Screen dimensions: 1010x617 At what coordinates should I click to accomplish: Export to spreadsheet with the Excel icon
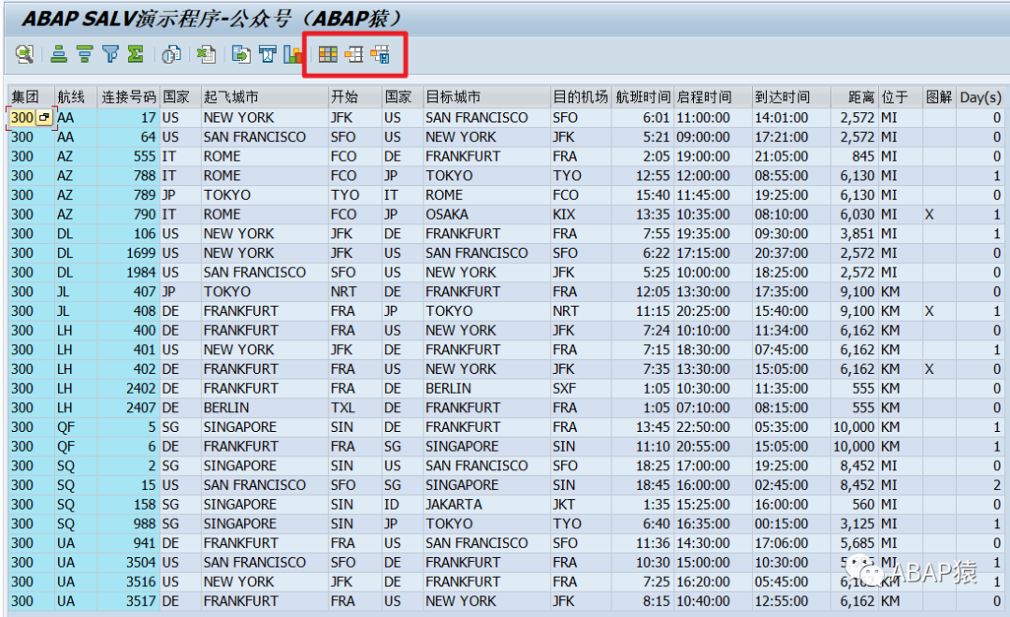pos(206,54)
